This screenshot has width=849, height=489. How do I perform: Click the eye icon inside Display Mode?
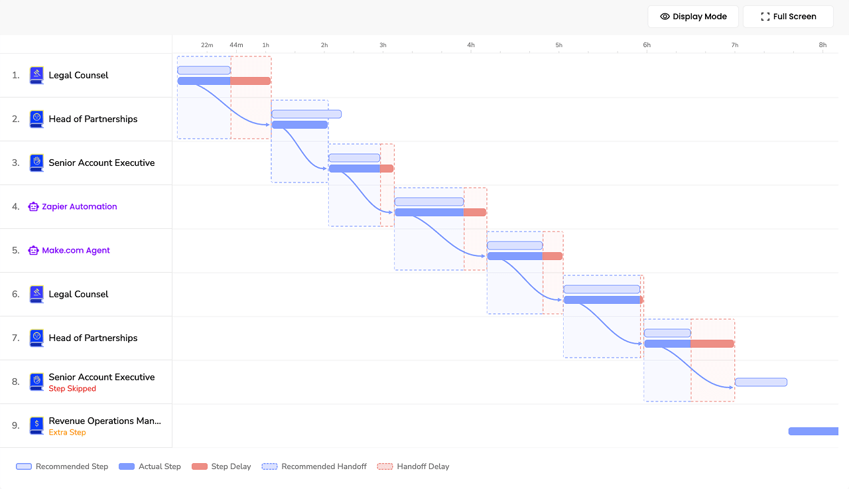click(x=664, y=16)
